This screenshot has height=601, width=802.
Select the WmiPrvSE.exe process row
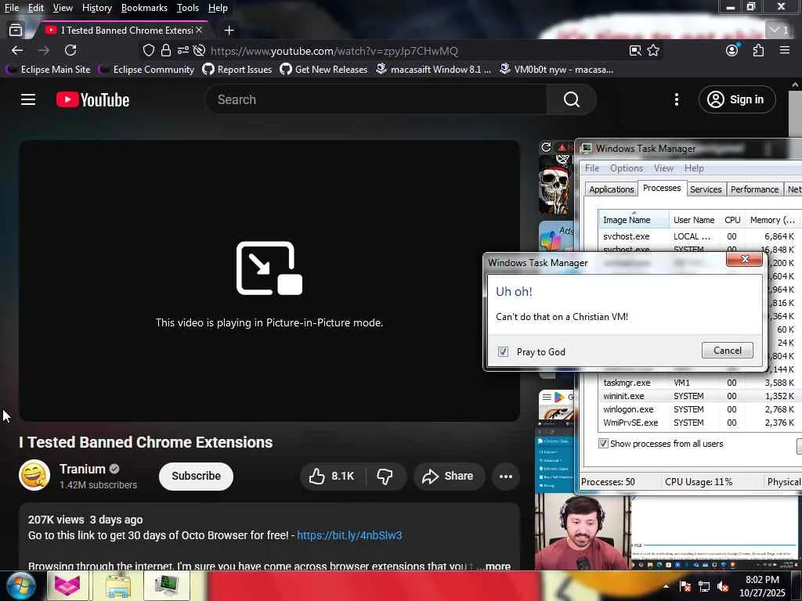[x=698, y=423]
